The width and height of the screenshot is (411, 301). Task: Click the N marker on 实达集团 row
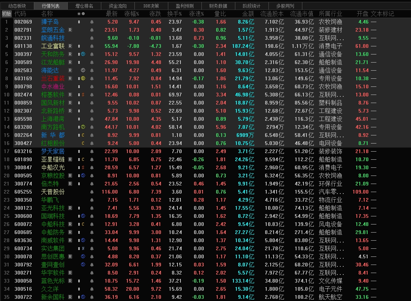83,248
